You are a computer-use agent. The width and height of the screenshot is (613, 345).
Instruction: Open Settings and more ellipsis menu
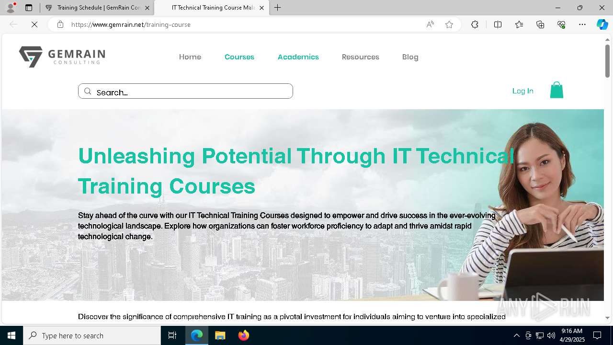582,24
